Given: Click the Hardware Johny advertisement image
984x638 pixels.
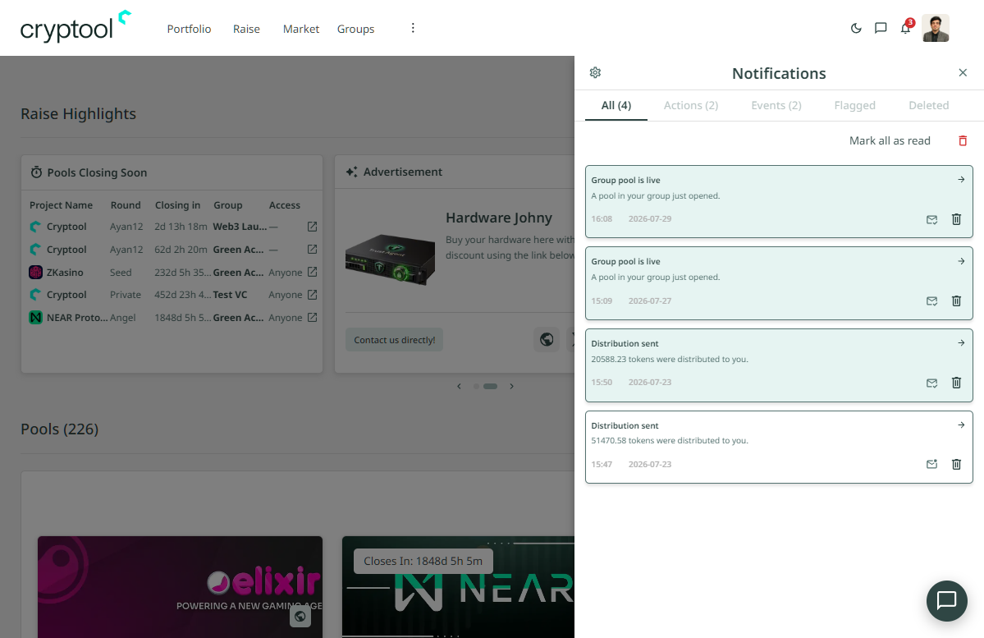Looking at the screenshot, I should [x=391, y=259].
